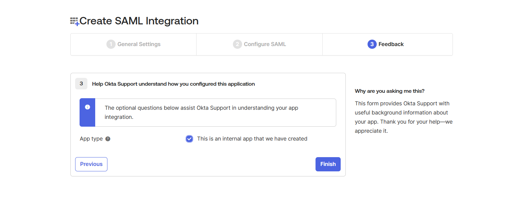This screenshot has height=212, width=510.
Task: Click the sidebar paragraph about Okta Support
Action: point(404,117)
